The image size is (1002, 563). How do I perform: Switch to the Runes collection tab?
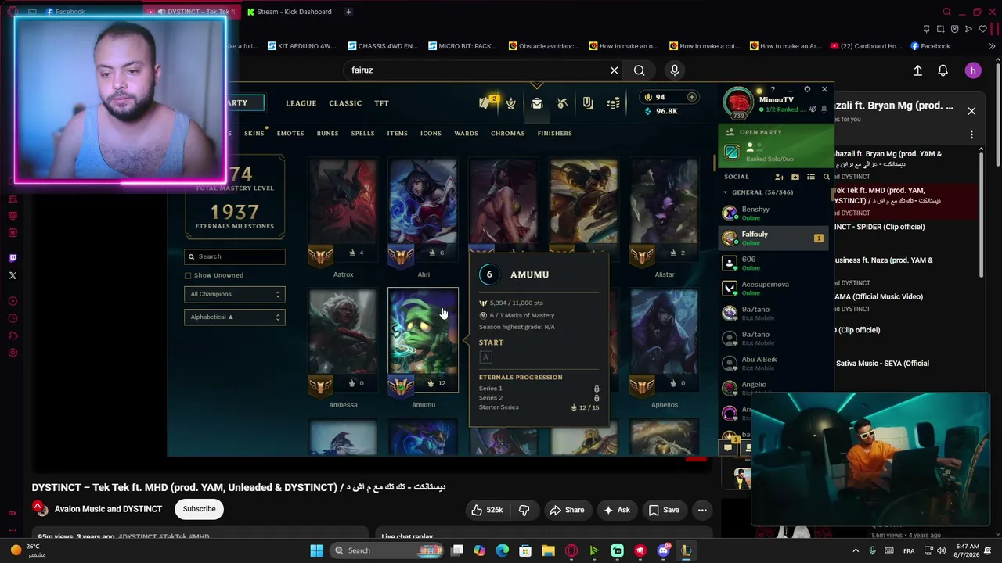(x=328, y=133)
